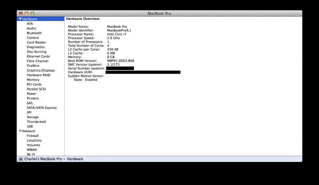Image resolution: width=319 pixels, height=185 pixels.
Task: Select Wi-Fi under Network
Action: click(x=31, y=154)
